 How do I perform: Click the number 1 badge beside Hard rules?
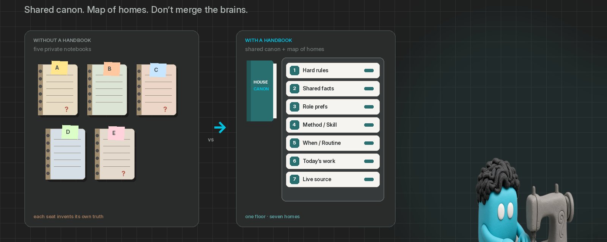294,70
